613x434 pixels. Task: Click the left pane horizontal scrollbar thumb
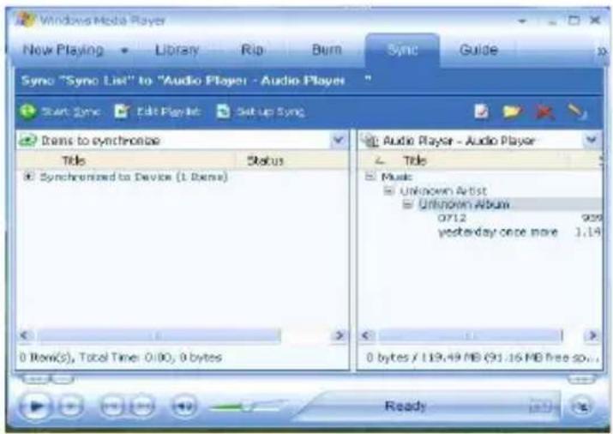(159, 336)
